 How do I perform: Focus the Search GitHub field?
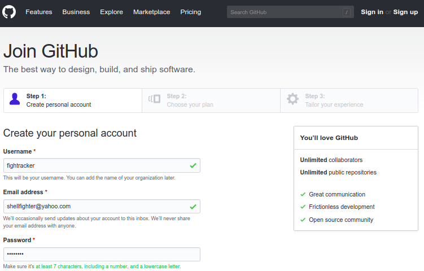point(290,12)
